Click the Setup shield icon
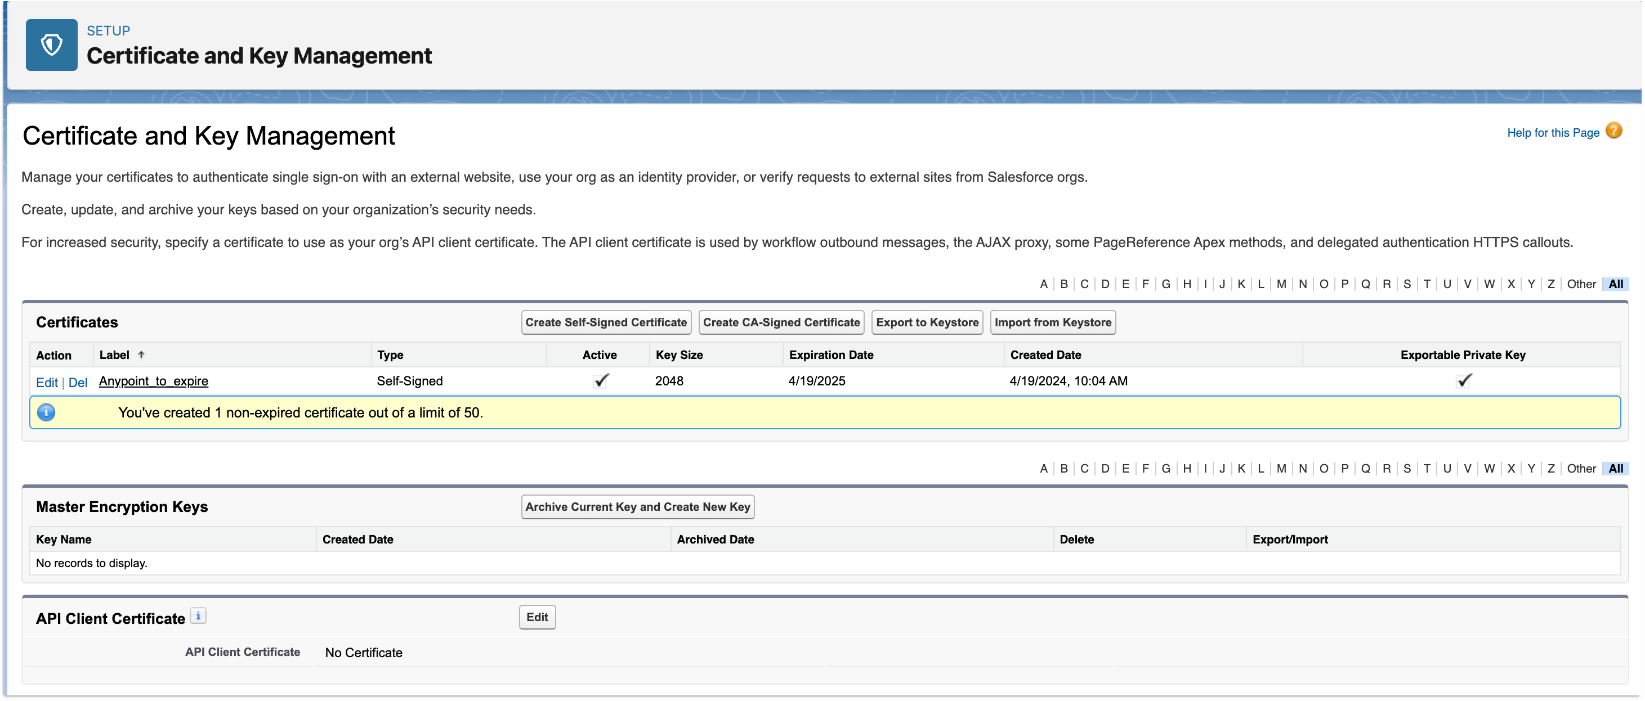The height and width of the screenshot is (701, 1645). pos(51,44)
